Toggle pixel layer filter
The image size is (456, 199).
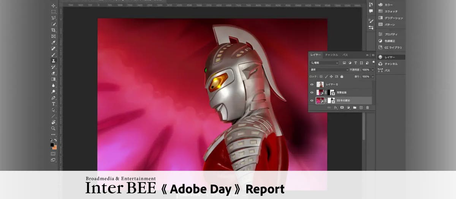coord(344,63)
